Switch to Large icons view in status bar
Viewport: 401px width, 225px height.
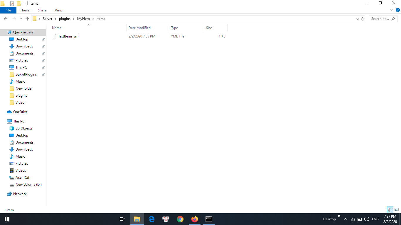[x=396, y=210]
